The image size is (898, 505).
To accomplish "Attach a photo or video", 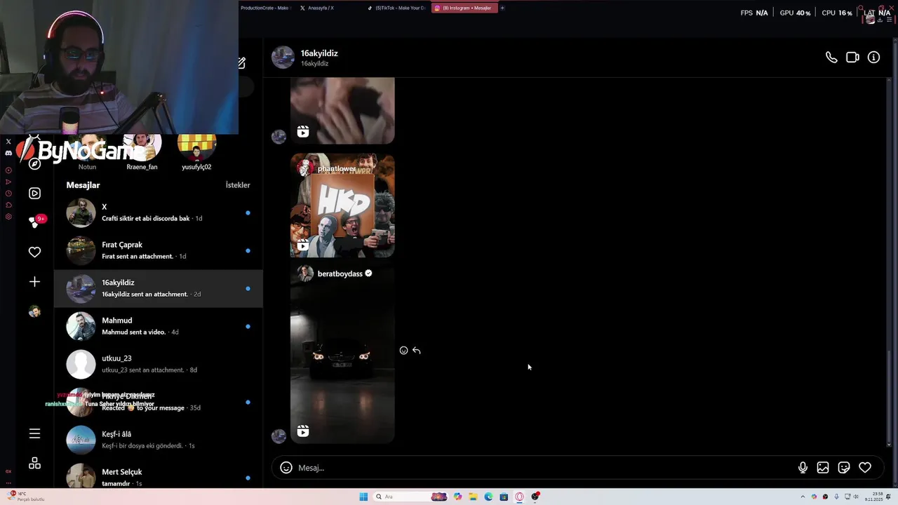I will pos(823,468).
